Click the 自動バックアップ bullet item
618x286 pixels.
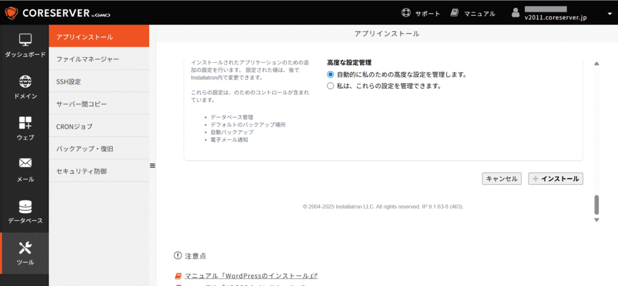[232, 132]
